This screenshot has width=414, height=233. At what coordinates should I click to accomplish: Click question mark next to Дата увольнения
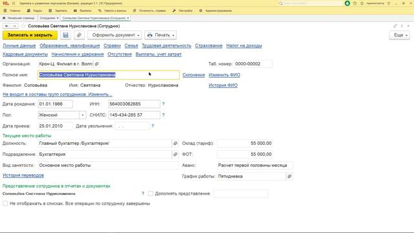pyautogui.click(x=153, y=126)
